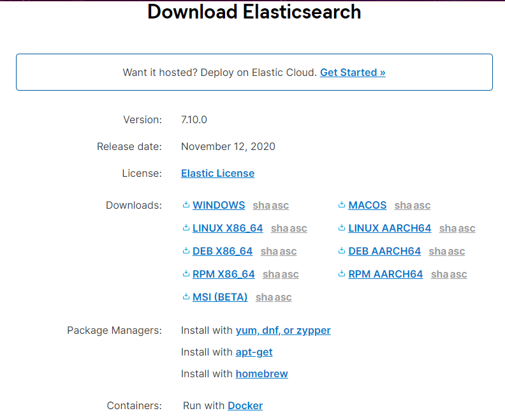Open the asc signature for DEB X86_64

288,251
